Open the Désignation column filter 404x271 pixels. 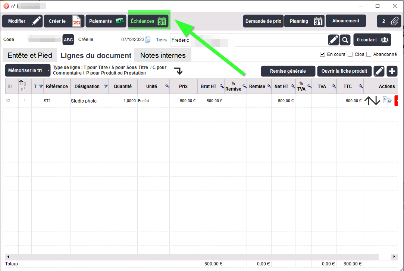point(106,86)
